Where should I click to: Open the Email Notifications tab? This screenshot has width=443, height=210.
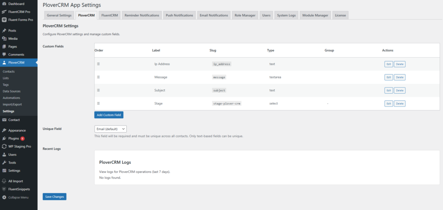(214, 15)
